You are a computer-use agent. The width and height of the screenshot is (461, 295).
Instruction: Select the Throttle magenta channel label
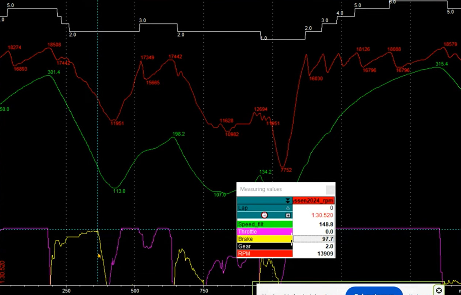click(x=265, y=232)
